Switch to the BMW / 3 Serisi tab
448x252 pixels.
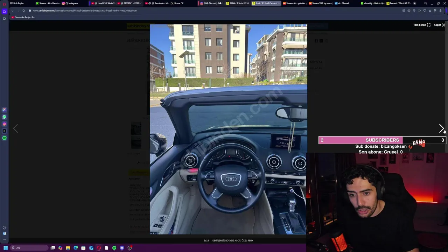tap(238, 3)
